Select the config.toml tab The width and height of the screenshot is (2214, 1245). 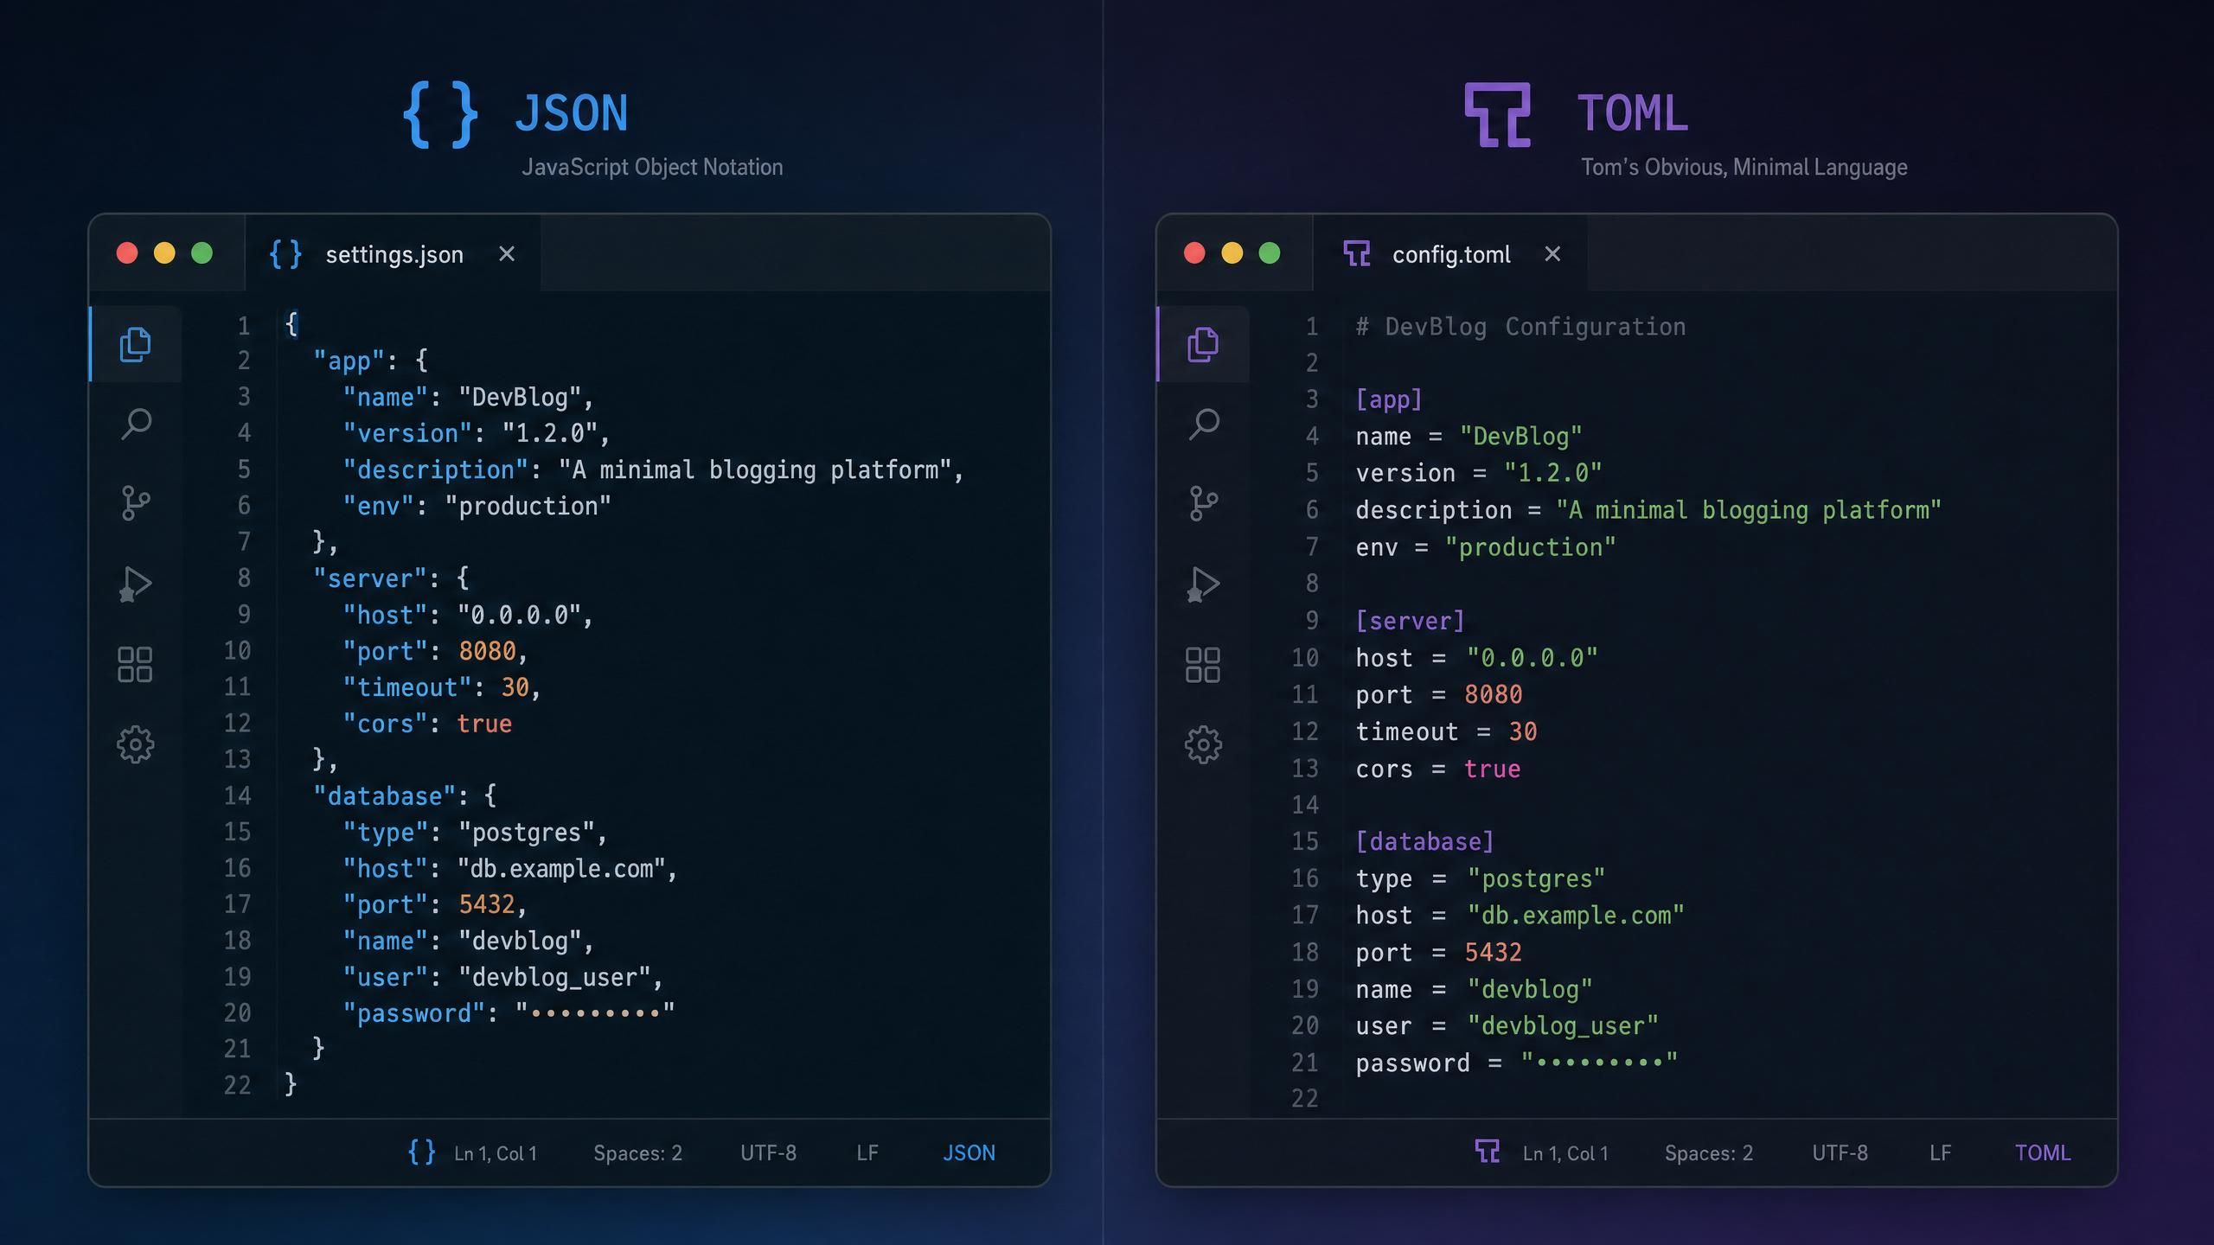(1450, 253)
